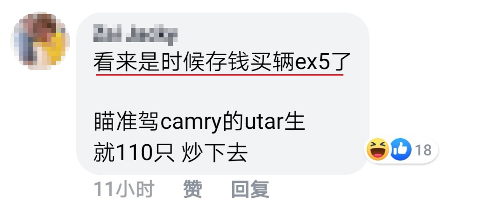Click the laughing Haha reaction emoji
This screenshot has width=499, height=203.
(x=378, y=149)
